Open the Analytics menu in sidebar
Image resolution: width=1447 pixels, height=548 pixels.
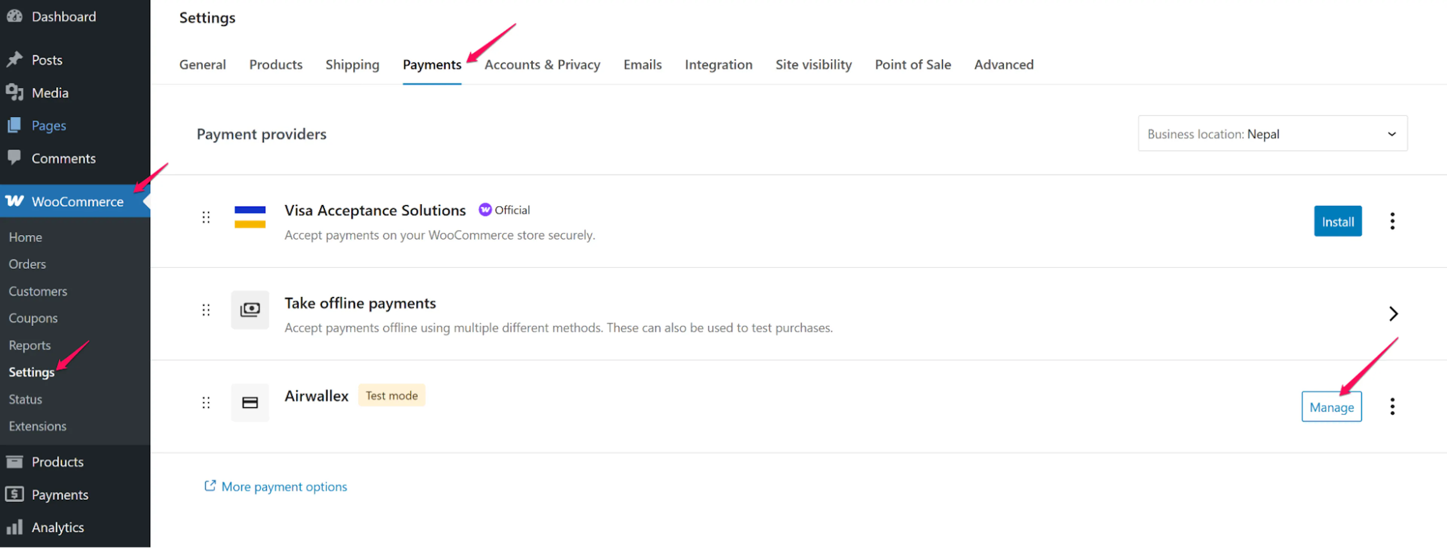coord(57,527)
